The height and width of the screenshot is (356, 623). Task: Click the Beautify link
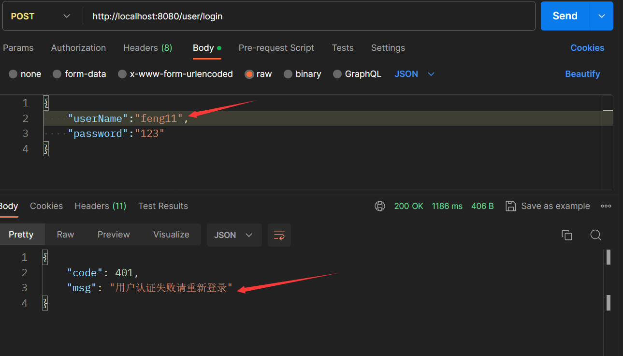pyautogui.click(x=582, y=74)
